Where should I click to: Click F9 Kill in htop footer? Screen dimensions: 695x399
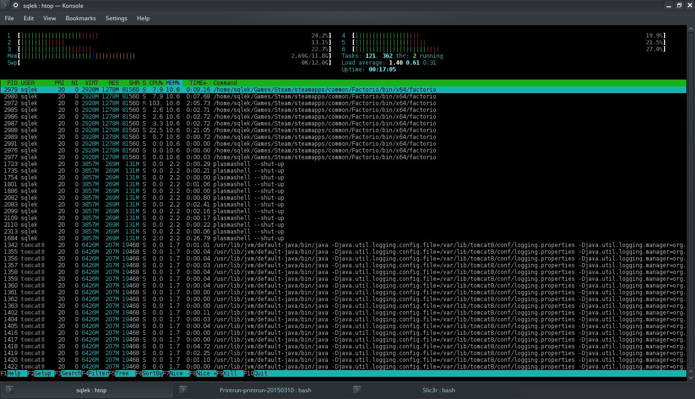pyautogui.click(x=230, y=373)
